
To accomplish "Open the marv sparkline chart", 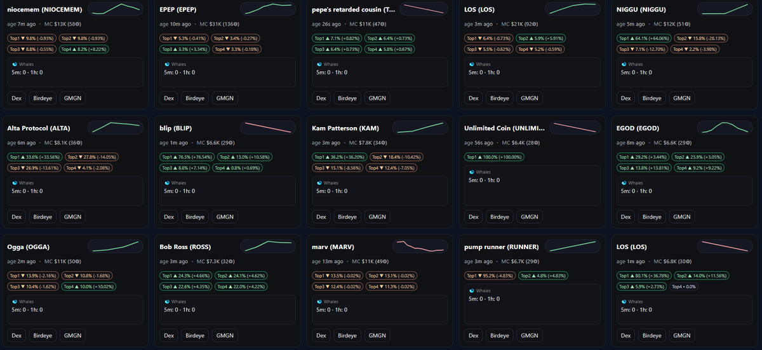I will tap(421, 246).
